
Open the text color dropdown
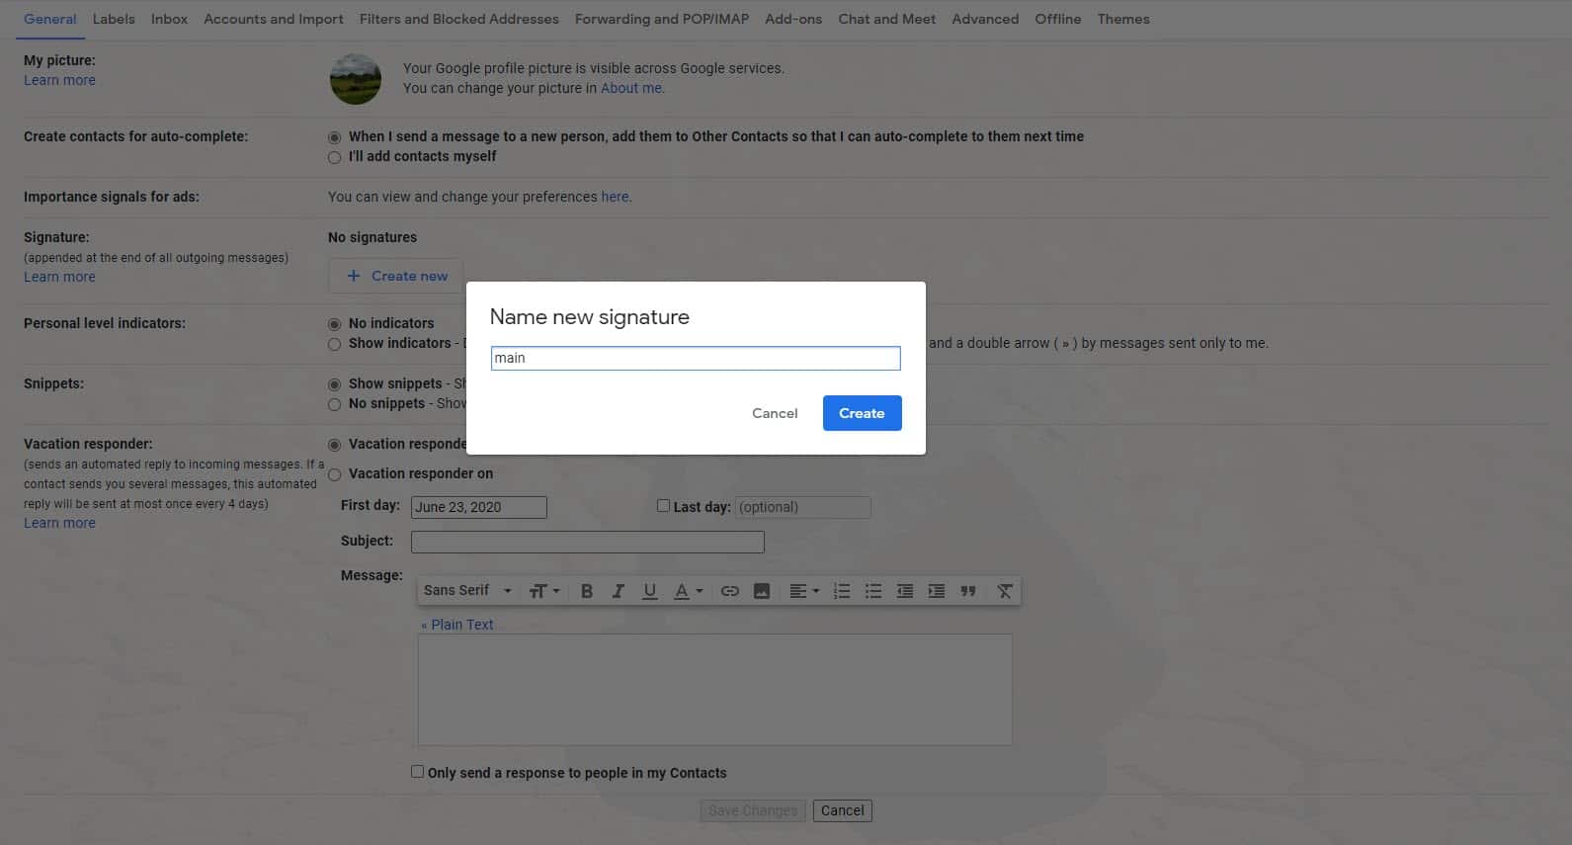pyautogui.click(x=688, y=591)
